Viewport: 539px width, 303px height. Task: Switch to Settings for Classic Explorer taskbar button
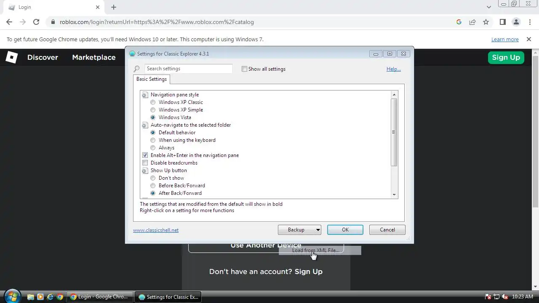click(x=168, y=297)
